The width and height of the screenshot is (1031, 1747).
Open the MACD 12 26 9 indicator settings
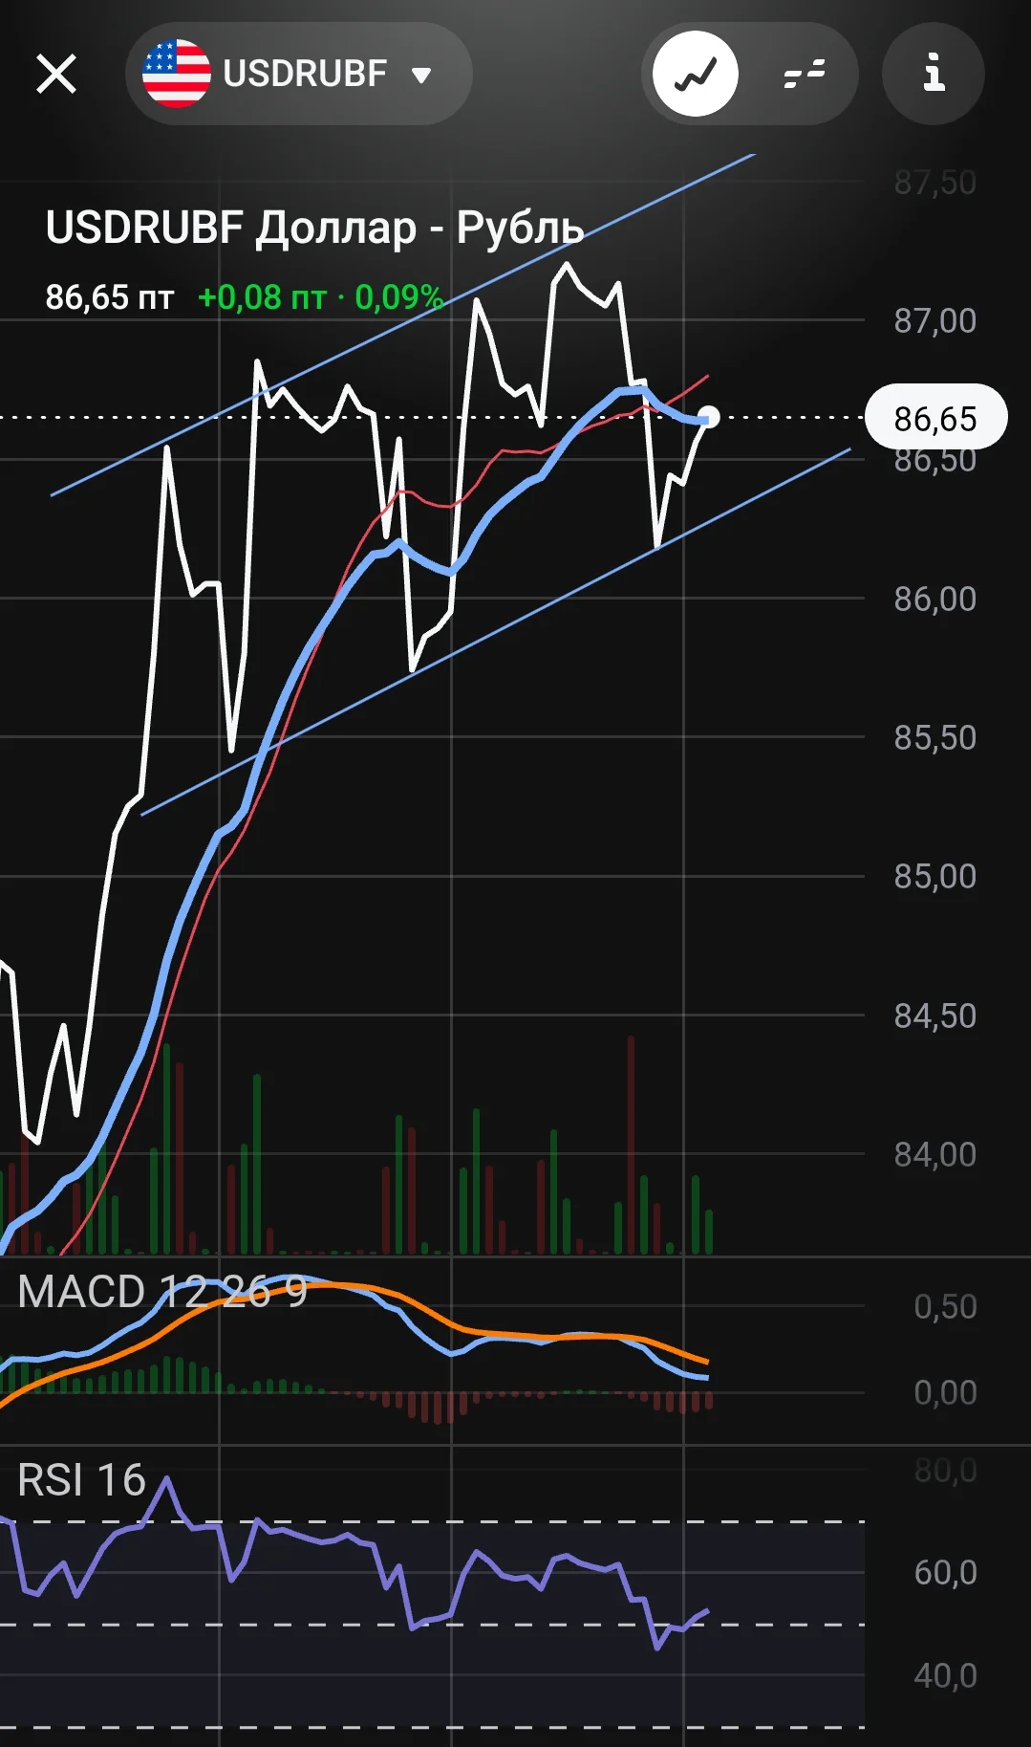162,1292
